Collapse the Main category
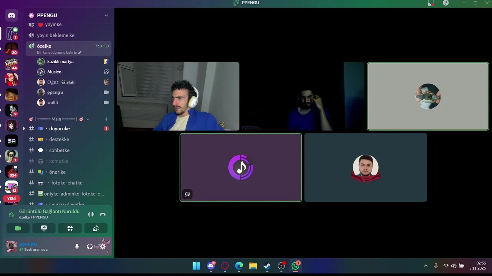Screen dimensions: 492x276 pyautogui.click(x=59, y=119)
